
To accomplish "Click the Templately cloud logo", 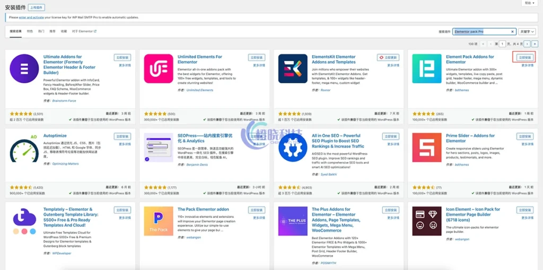I will 24,221.
